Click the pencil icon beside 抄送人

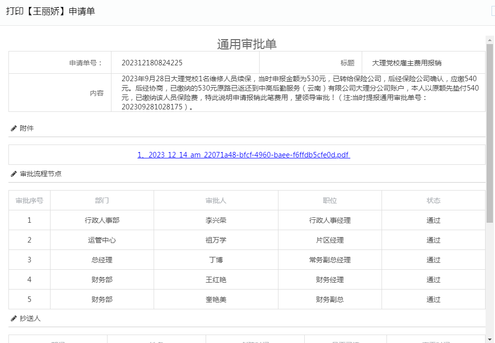14,318
